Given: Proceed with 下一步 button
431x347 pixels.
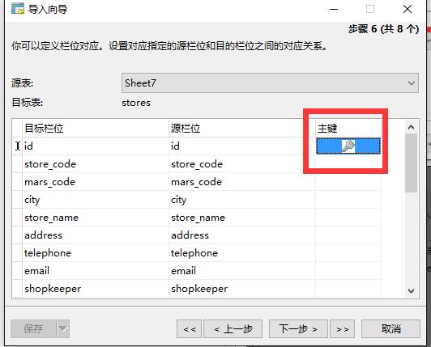Looking at the screenshot, I should coord(298,328).
